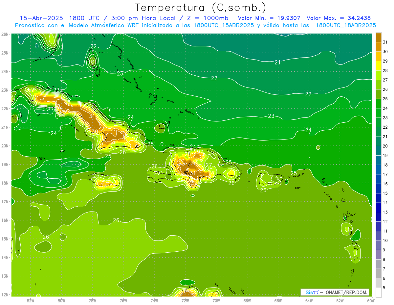Click the color scale value 20

pos(385,146)
